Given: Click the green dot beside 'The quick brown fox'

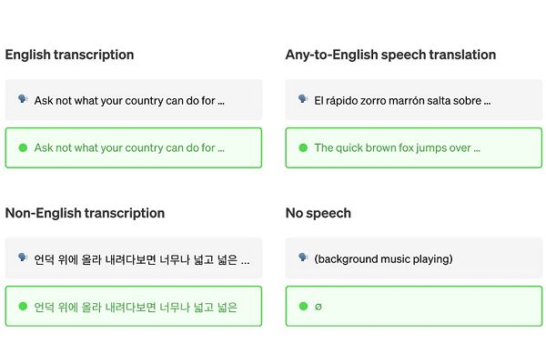Looking at the screenshot, I should coord(303,147).
